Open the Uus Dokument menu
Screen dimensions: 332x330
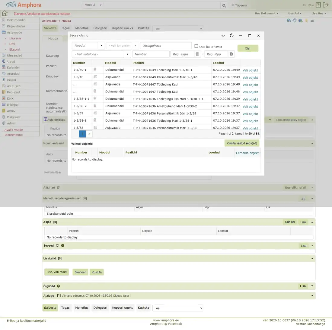coord(267,13)
